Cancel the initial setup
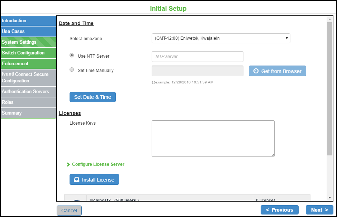This screenshot has width=337, height=217. point(69,211)
